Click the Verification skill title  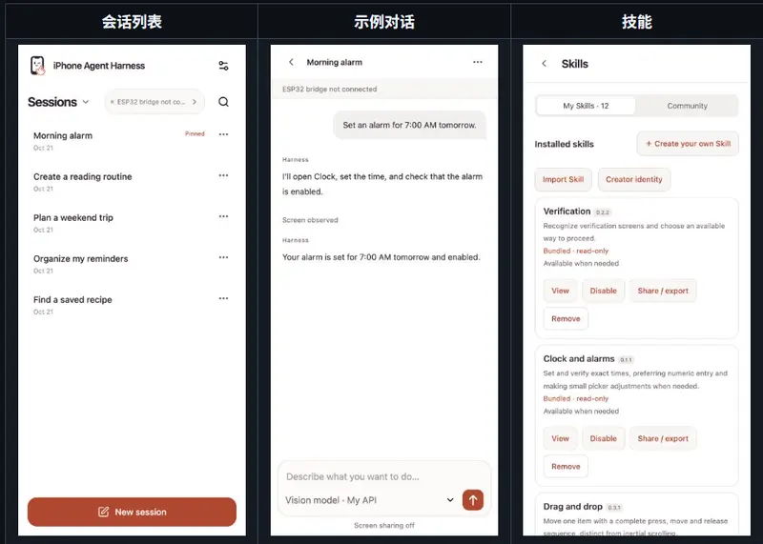[567, 212]
